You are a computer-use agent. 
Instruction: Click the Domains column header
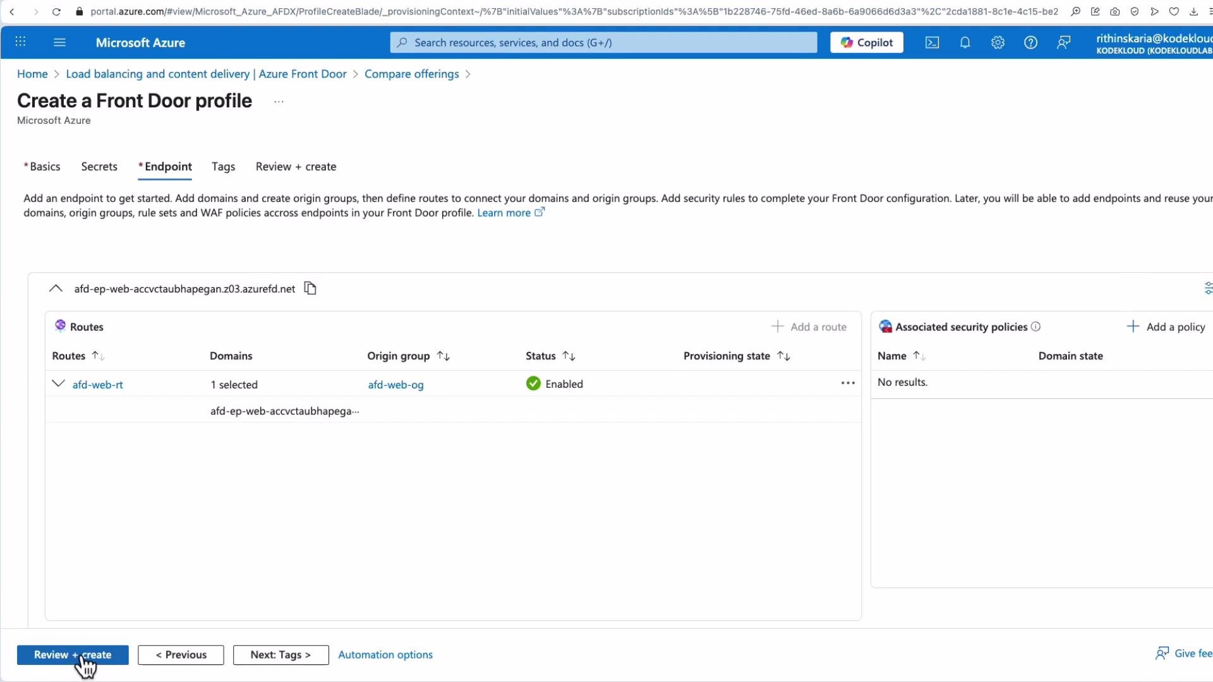click(231, 356)
